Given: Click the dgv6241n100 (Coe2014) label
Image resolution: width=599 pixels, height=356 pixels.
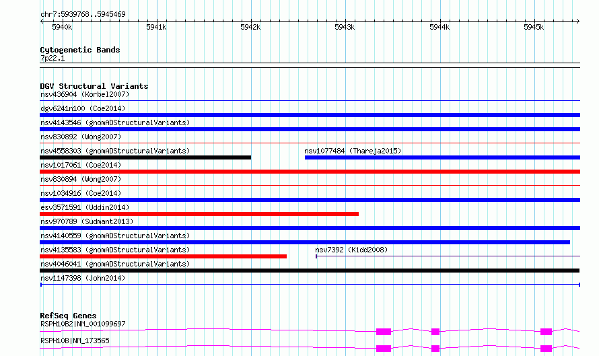Looking at the screenshot, I should (x=83, y=108).
